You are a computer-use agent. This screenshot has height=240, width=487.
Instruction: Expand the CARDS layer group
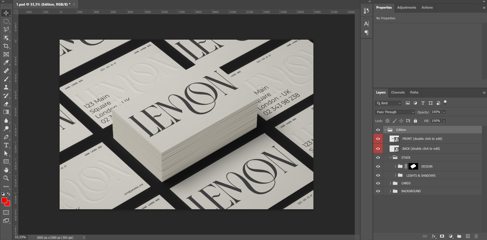pyautogui.click(x=390, y=183)
